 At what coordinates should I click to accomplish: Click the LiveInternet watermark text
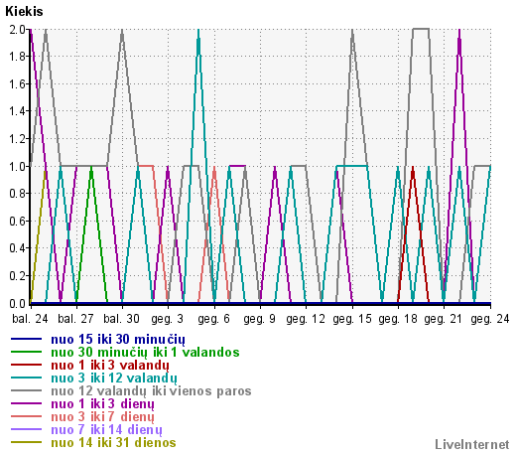tap(472, 445)
